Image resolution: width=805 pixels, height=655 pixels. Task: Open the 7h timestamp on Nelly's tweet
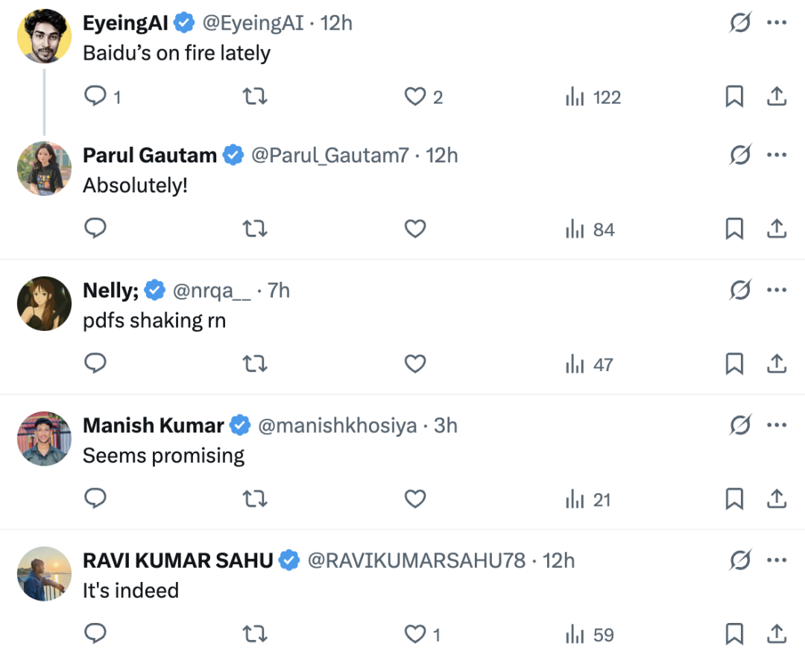279,290
